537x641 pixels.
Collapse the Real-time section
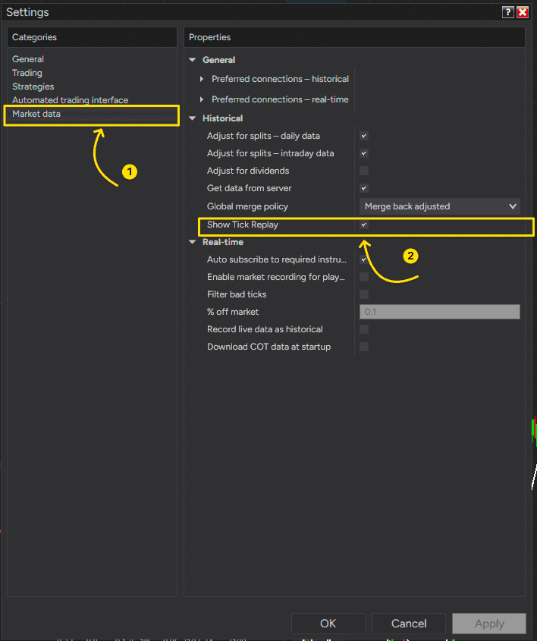pos(193,242)
